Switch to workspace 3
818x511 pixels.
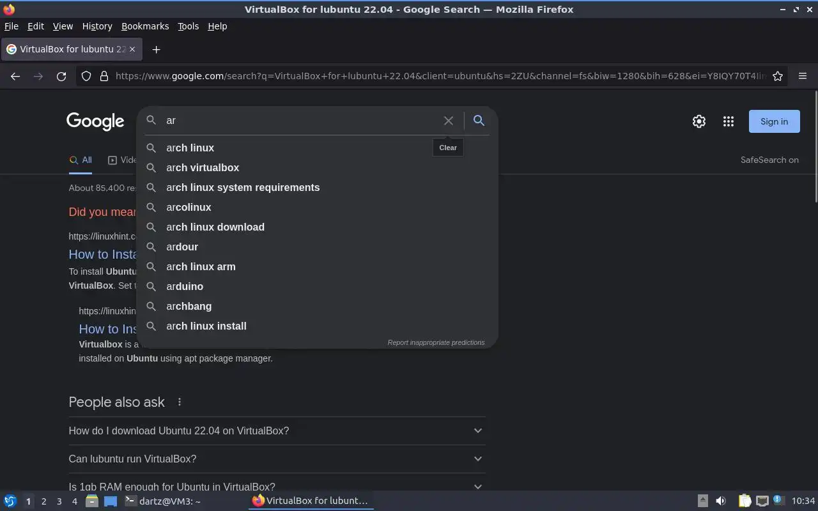(x=59, y=501)
